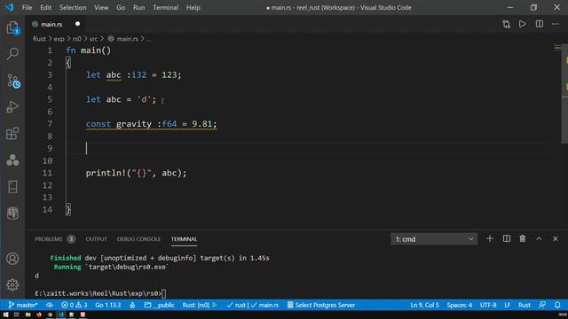Screen dimensions: 568x319
Task: Click the _public folder status item
Action: (160, 305)
